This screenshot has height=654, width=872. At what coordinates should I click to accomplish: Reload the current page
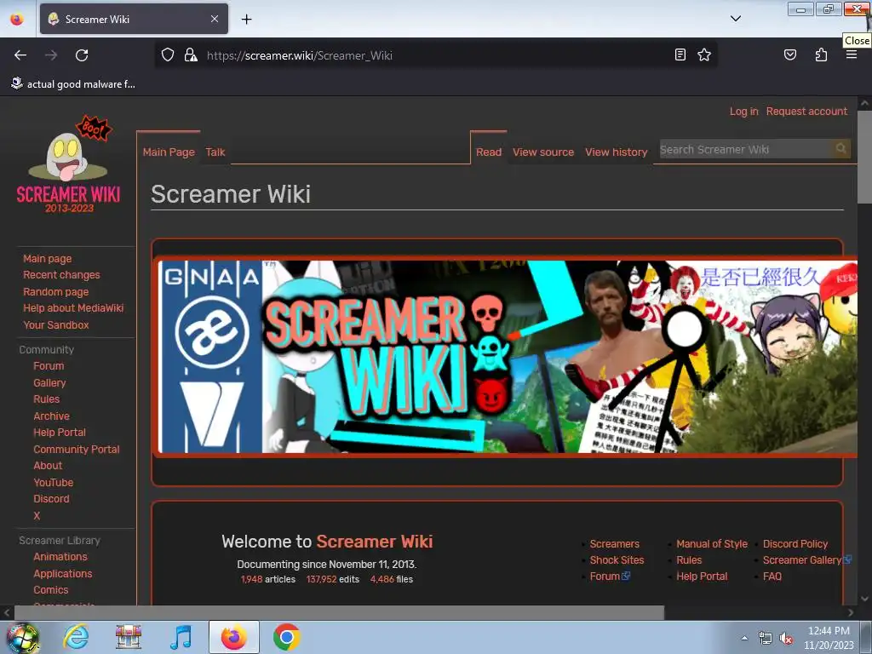82,55
